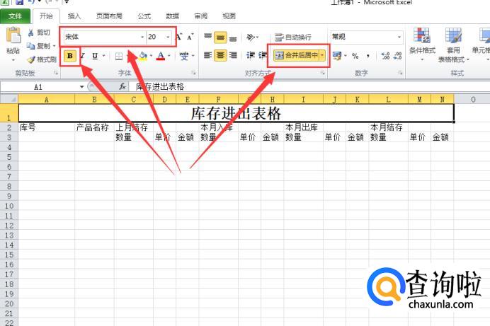
Task: Apply the percent style (%)
Action: pyautogui.click(x=355, y=56)
